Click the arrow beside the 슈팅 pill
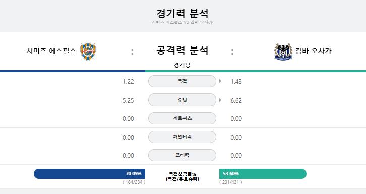This screenshot has width=366, height=194. [220, 100]
